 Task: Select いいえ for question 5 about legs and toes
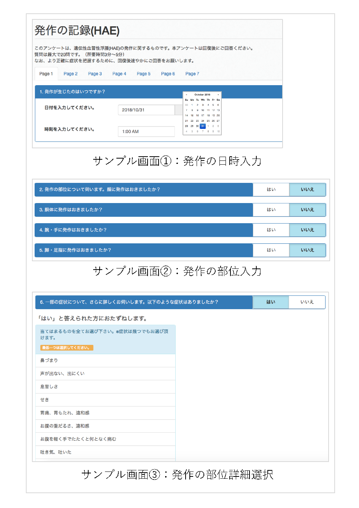[307, 250]
